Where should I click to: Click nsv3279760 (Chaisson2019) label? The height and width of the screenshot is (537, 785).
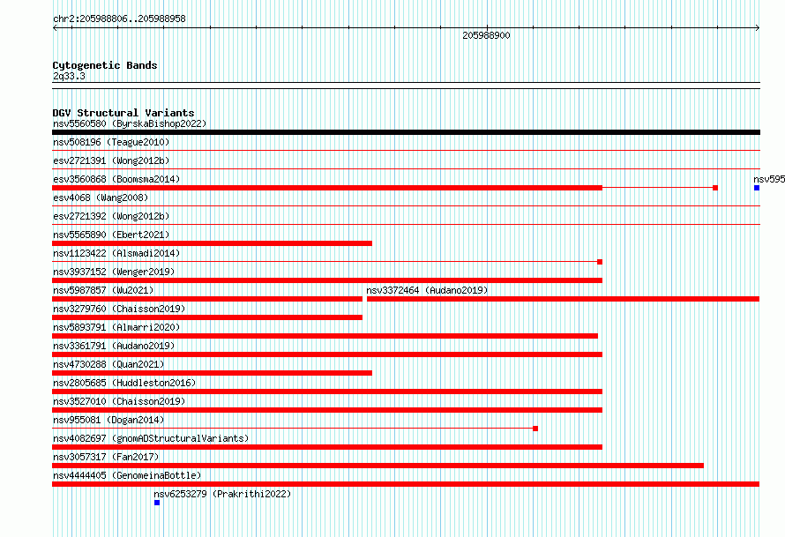click(x=119, y=309)
